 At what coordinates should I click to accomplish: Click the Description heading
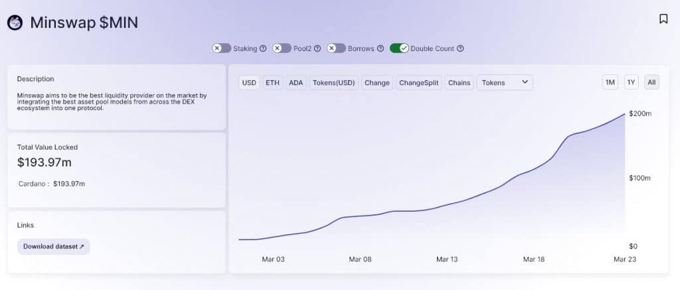click(36, 79)
